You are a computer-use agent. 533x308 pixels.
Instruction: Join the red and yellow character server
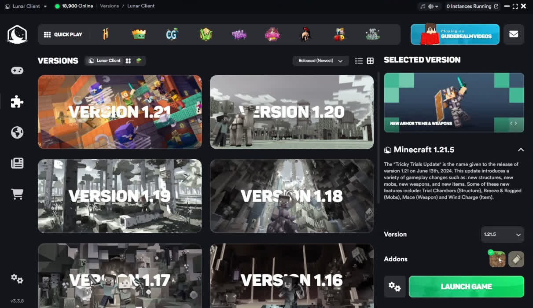339,34
